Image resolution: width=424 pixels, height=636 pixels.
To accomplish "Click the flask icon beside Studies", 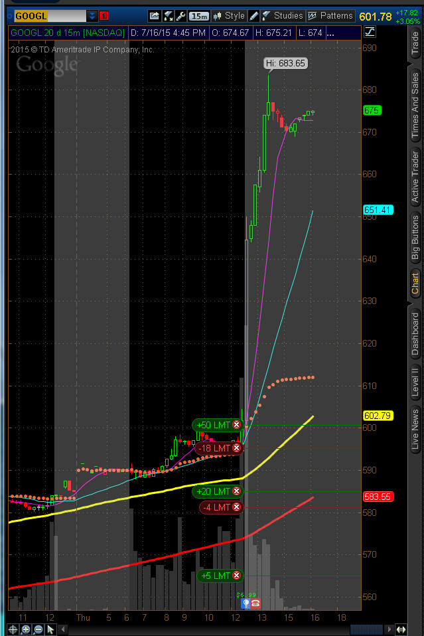I will (x=265, y=16).
